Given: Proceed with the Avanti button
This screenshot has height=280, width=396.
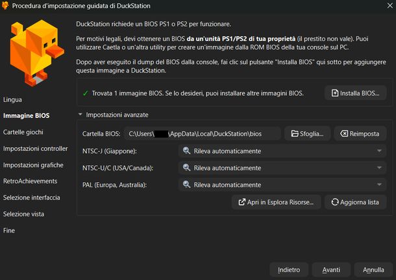Looking at the screenshot, I should click(x=331, y=270).
